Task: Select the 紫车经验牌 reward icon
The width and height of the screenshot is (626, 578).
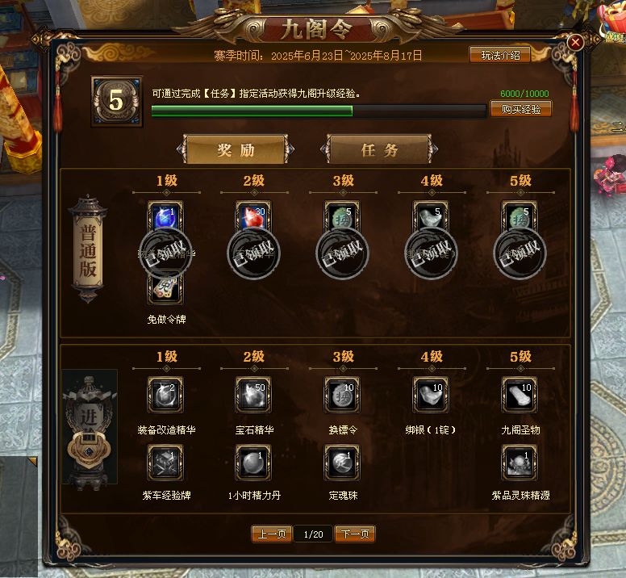Action: (165, 463)
